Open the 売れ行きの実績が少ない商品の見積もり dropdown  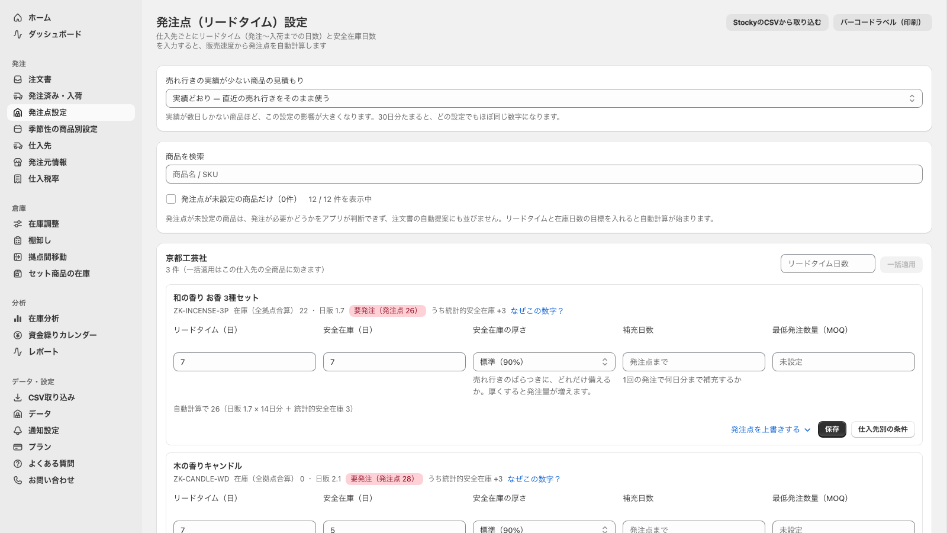click(544, 98)
